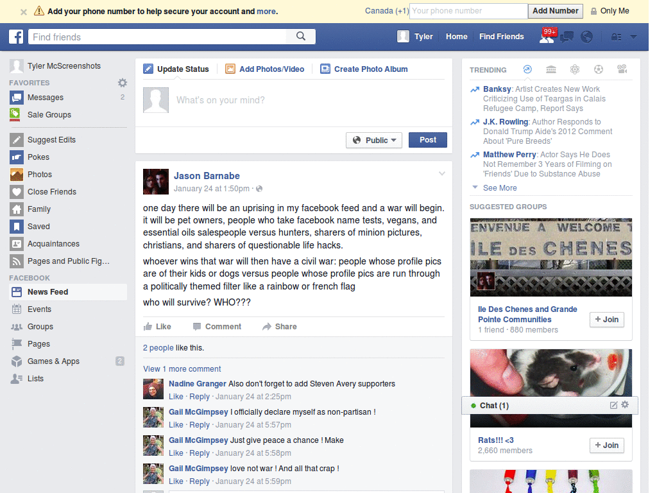Open Chat compose new message icon

pyautogui.click(x=613, y=405)
